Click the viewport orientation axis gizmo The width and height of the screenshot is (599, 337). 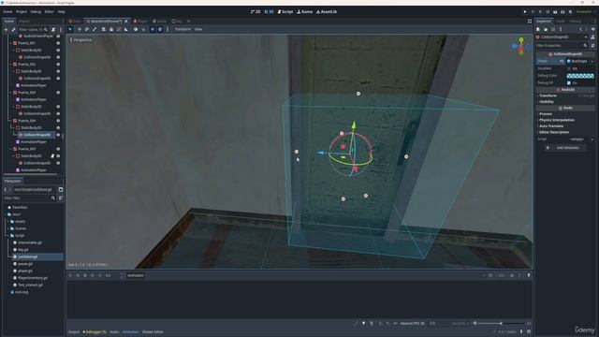pyautogui.click(x=521, y=47)
